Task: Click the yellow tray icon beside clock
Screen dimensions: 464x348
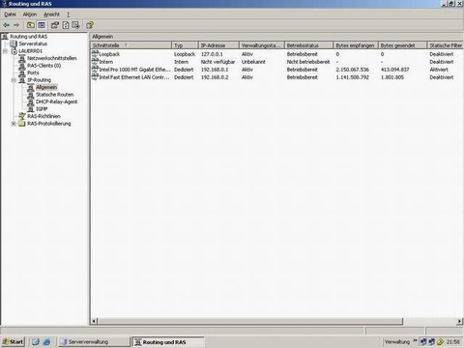Action: tap(440, 342)
